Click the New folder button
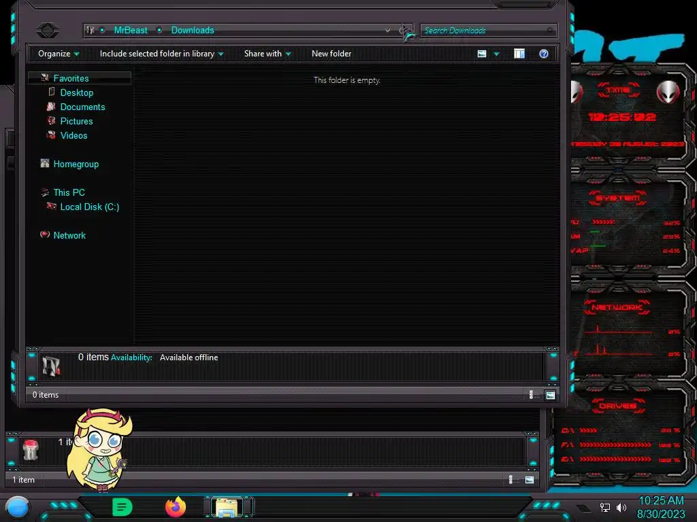 coord(331,54)
